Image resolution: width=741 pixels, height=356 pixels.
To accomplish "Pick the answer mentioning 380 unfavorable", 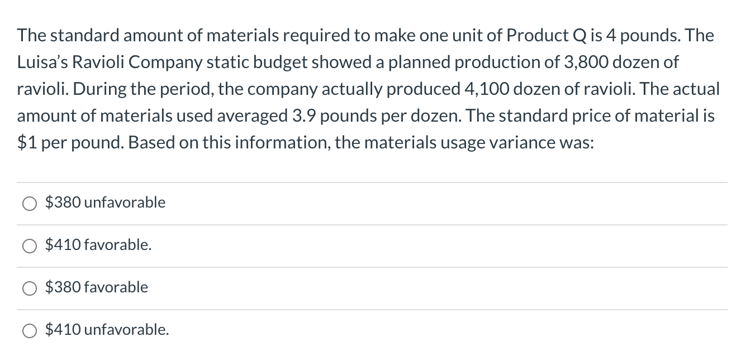I will click(x=104, y=203).
